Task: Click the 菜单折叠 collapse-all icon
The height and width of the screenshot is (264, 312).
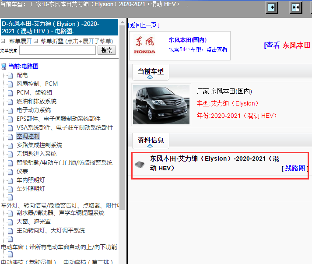Action: point(35,41)
